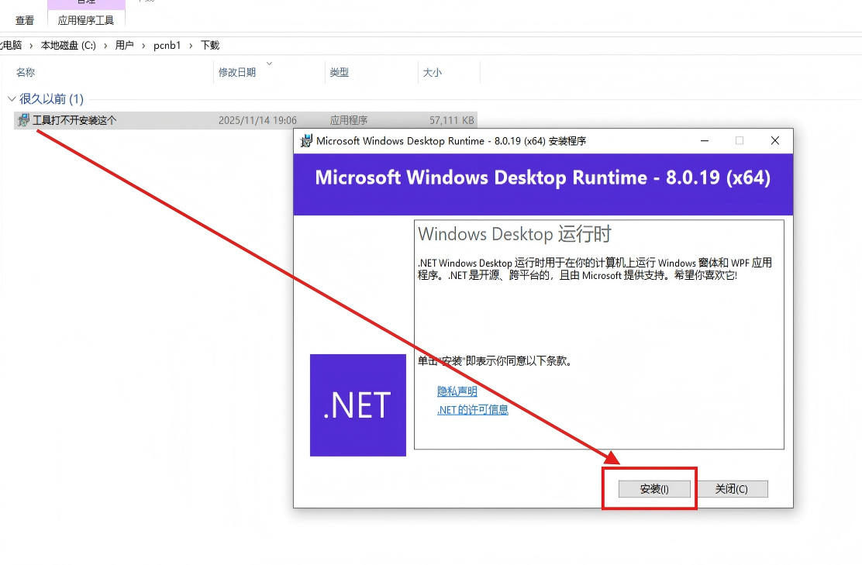This screenshot has height=565, width=862.
Task: Open chevron dropdown after 本地磁盘 (C:)
Action: [106, 46]
